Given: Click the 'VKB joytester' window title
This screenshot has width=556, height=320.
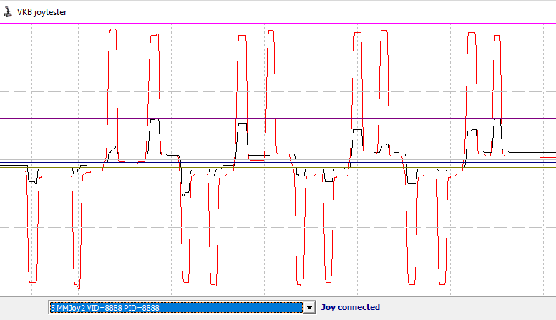Looking at the screenshot, I should tap(42, 12).
